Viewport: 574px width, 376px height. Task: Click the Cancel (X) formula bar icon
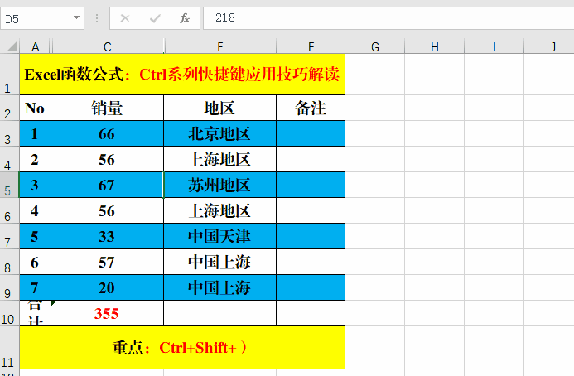coord(125,18)
